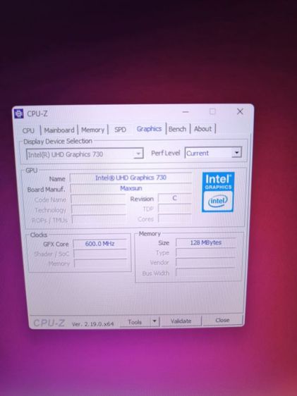
Task: Click the empty ROPs / TMUs field
Action: pyautogui.click(x=99, y=219)
